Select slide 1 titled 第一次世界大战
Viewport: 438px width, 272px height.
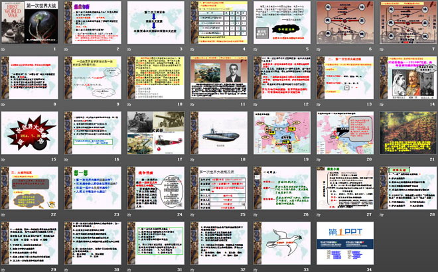point(30,23)
